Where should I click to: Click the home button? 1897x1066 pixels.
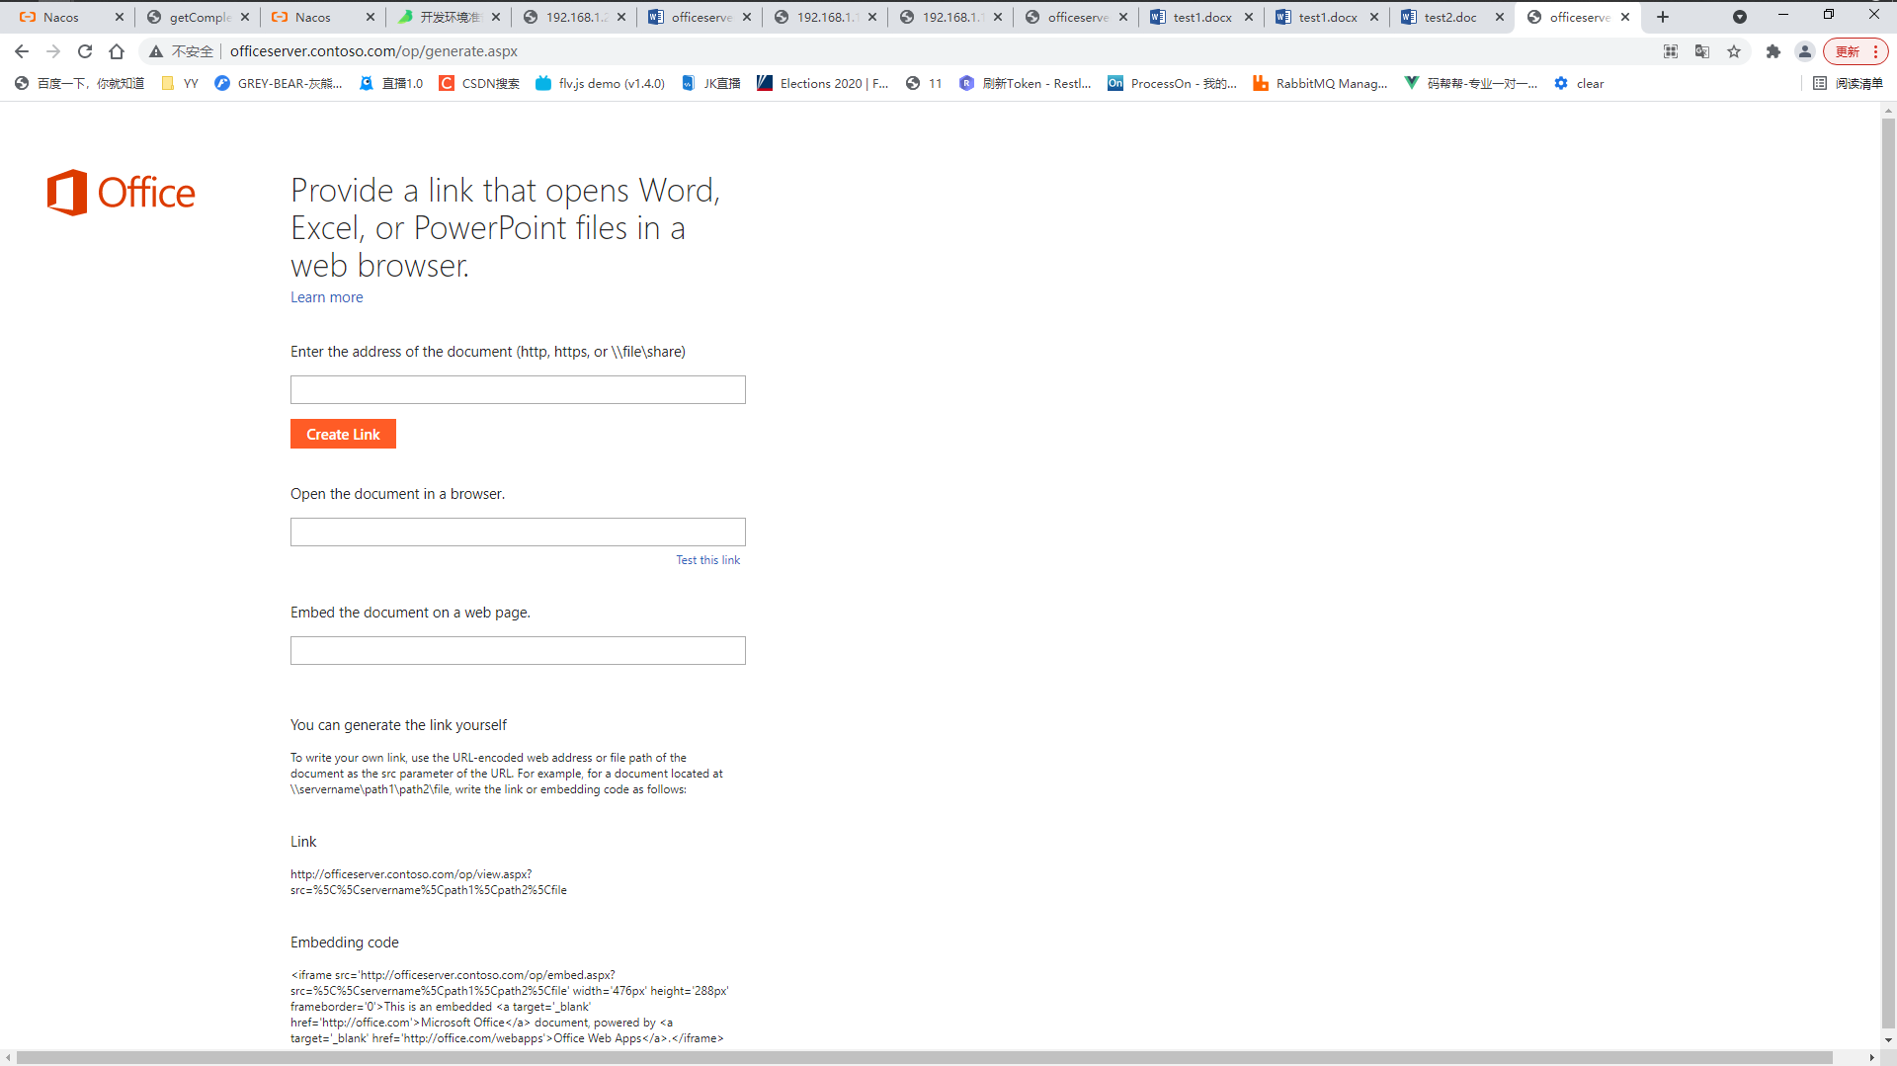coord(117,51)
